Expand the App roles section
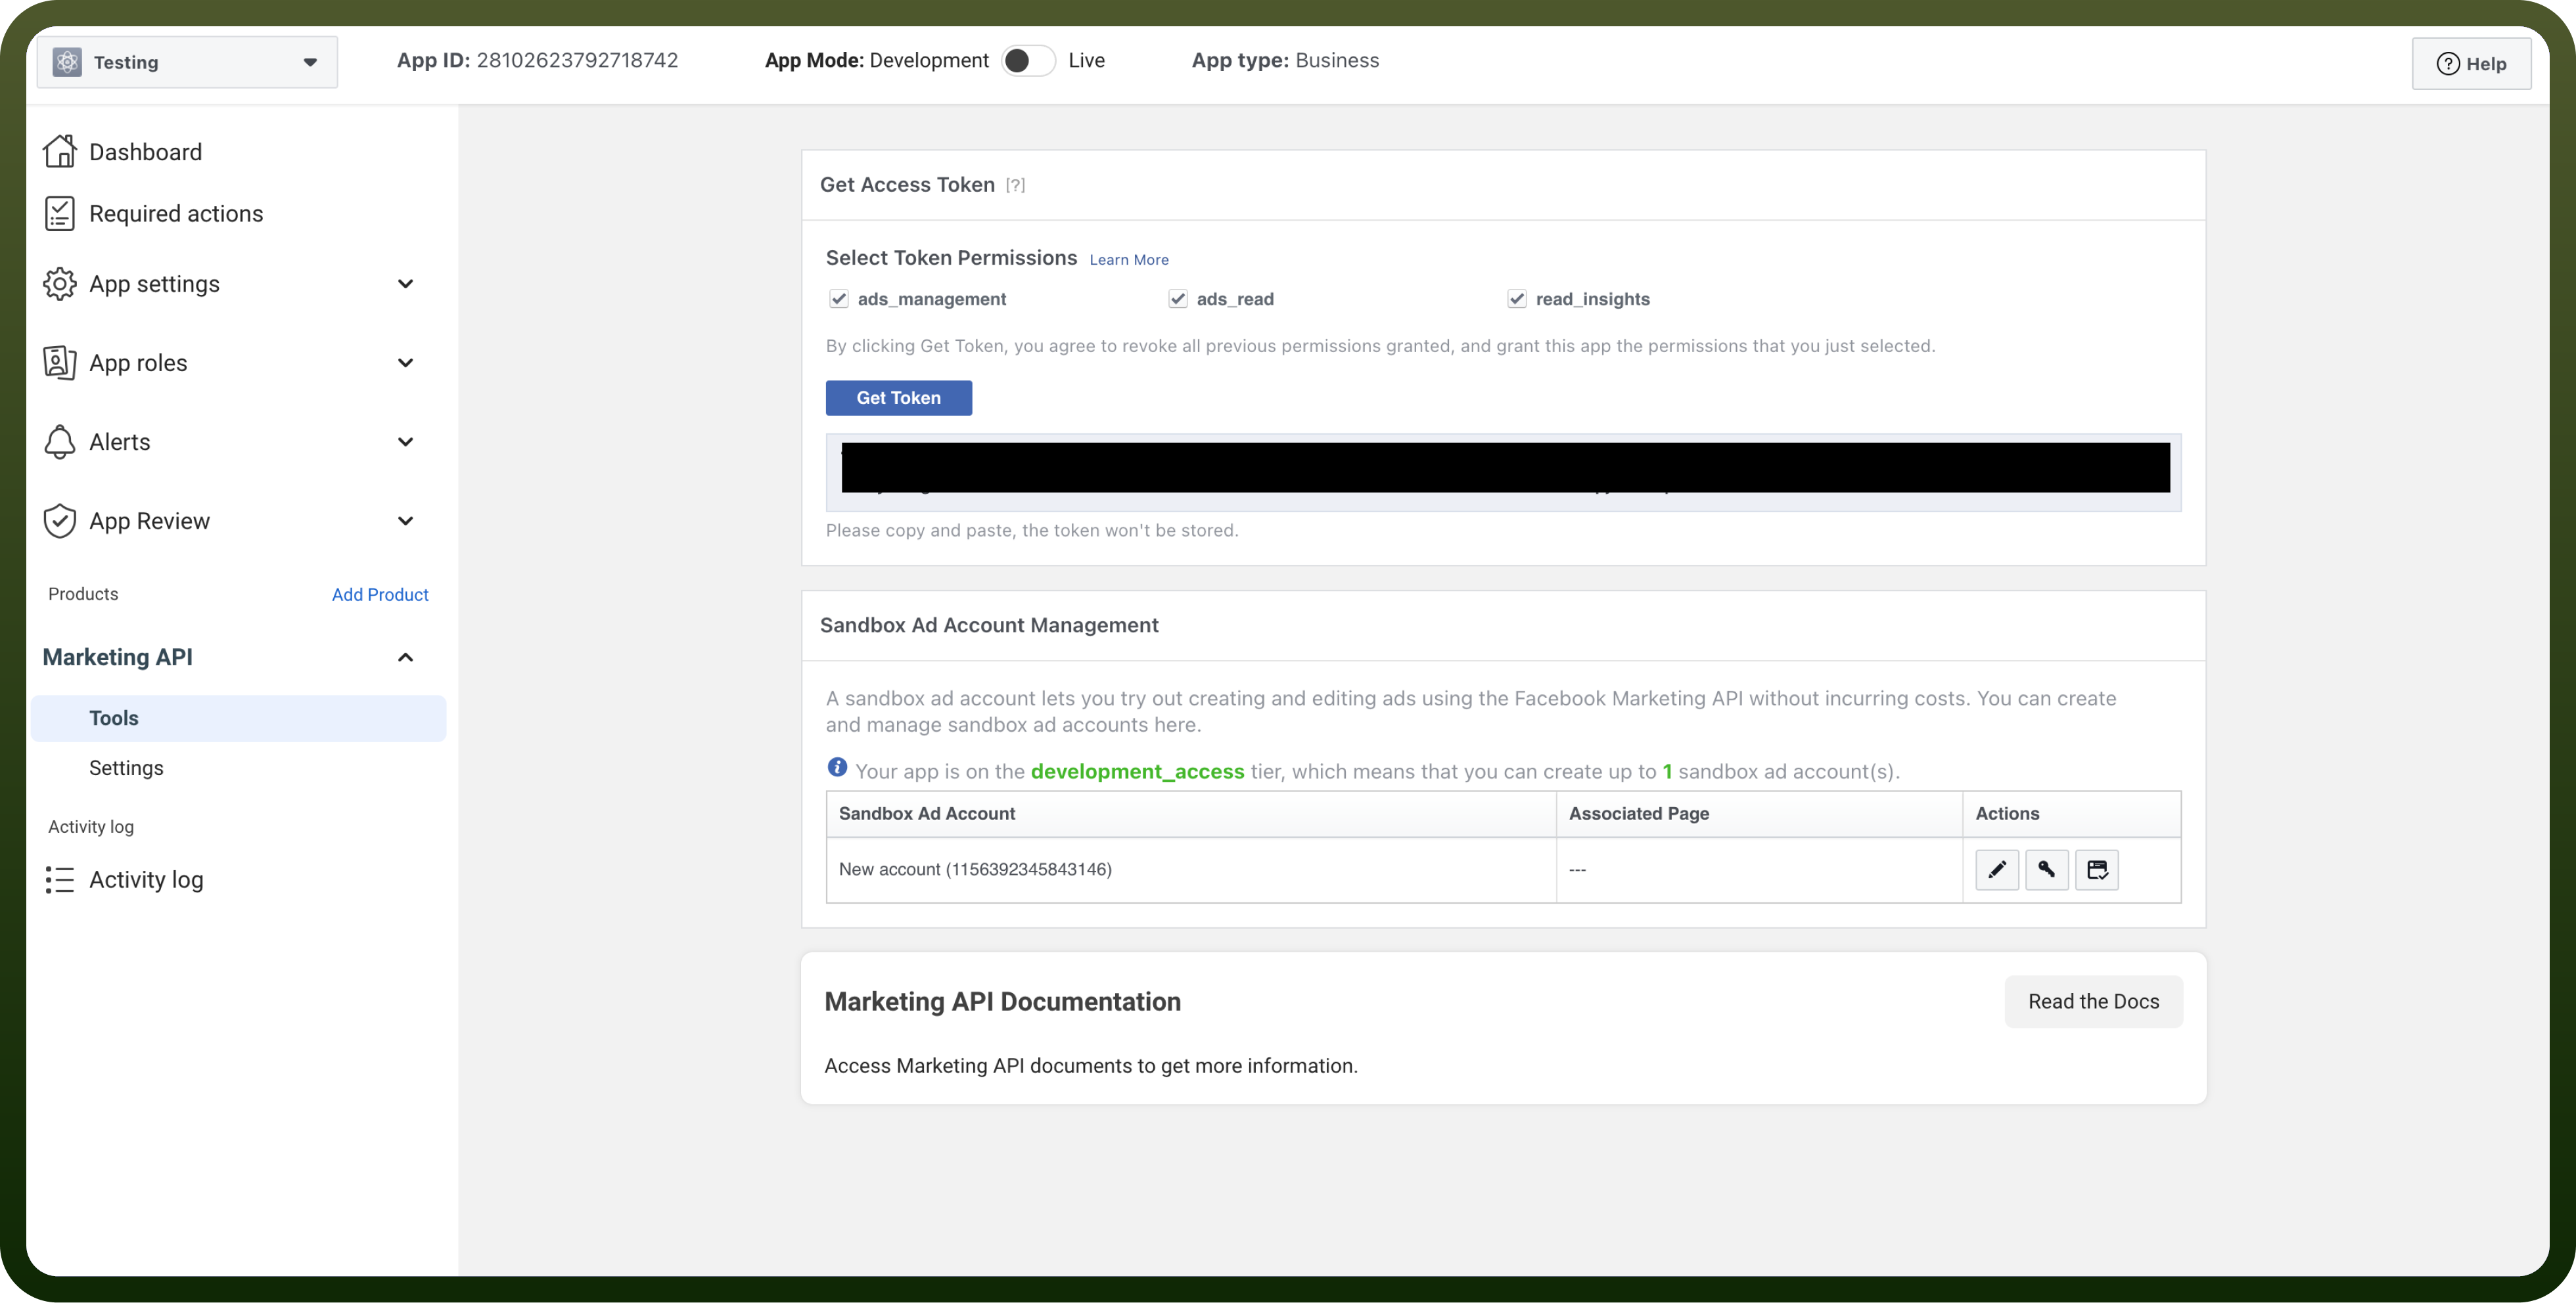The width and height of the screenshot is (2576, 1303). coord(405,363)
